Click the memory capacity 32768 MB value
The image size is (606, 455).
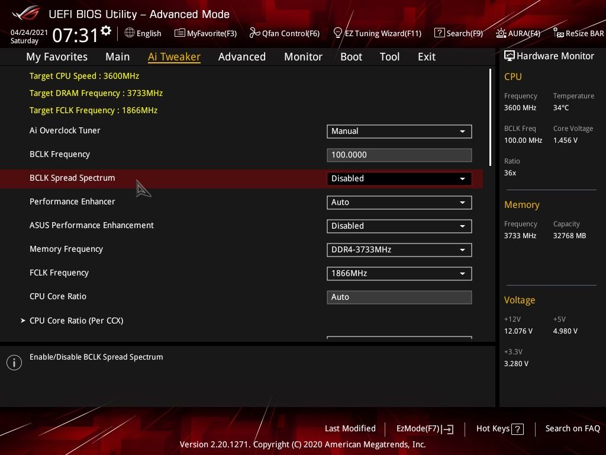570,236
